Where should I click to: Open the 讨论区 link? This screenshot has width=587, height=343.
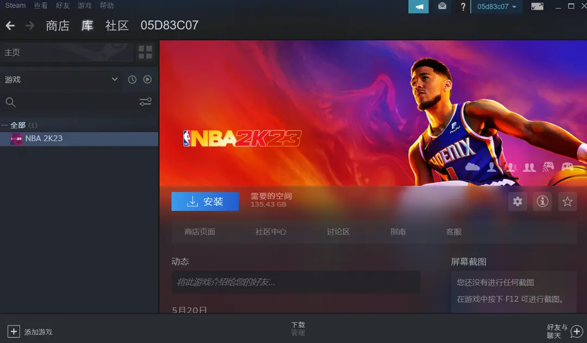(338, 232)
